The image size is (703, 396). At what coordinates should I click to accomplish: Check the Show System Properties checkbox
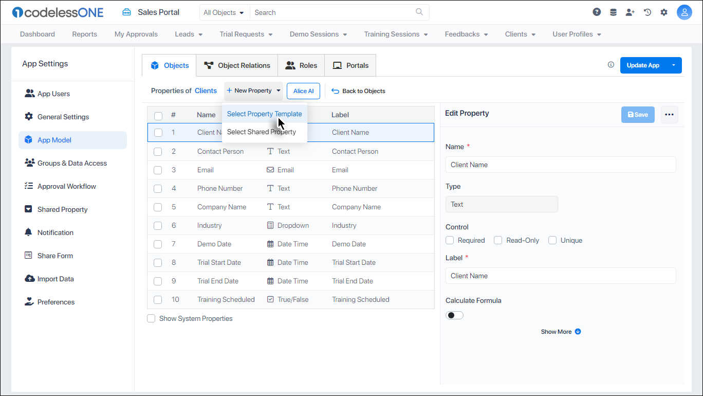tap(151, 318)
